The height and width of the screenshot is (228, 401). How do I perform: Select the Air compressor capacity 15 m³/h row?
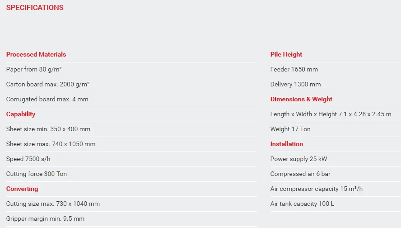click(317, 189)
